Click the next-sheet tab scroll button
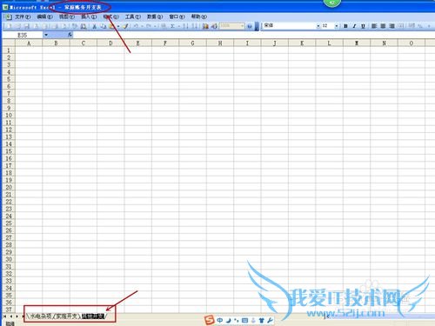435x326 pixels. (17, 316)
